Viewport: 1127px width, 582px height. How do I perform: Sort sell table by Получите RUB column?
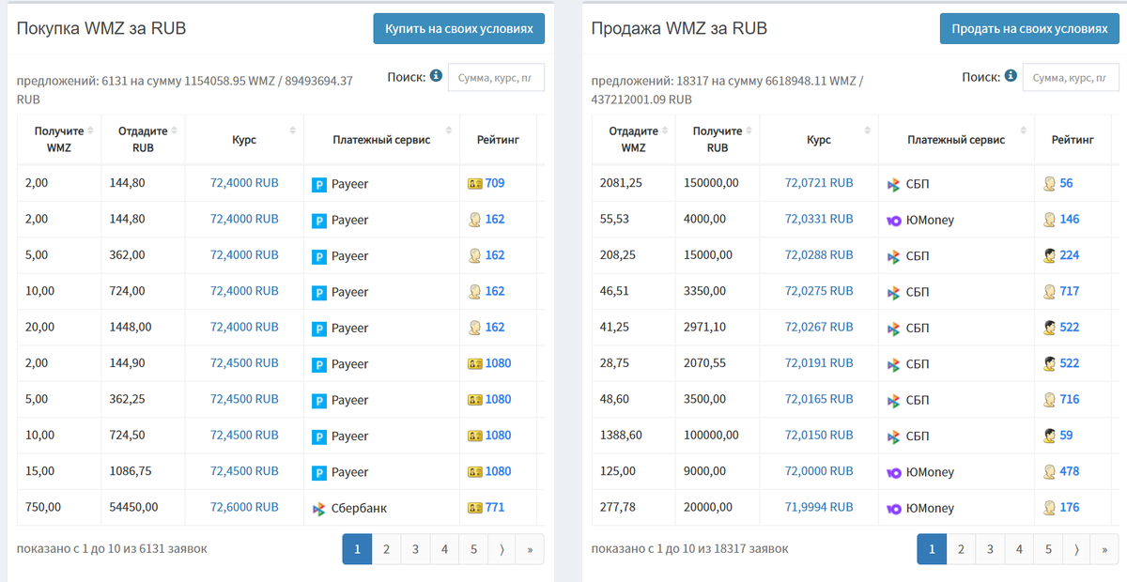coord(718,140)
